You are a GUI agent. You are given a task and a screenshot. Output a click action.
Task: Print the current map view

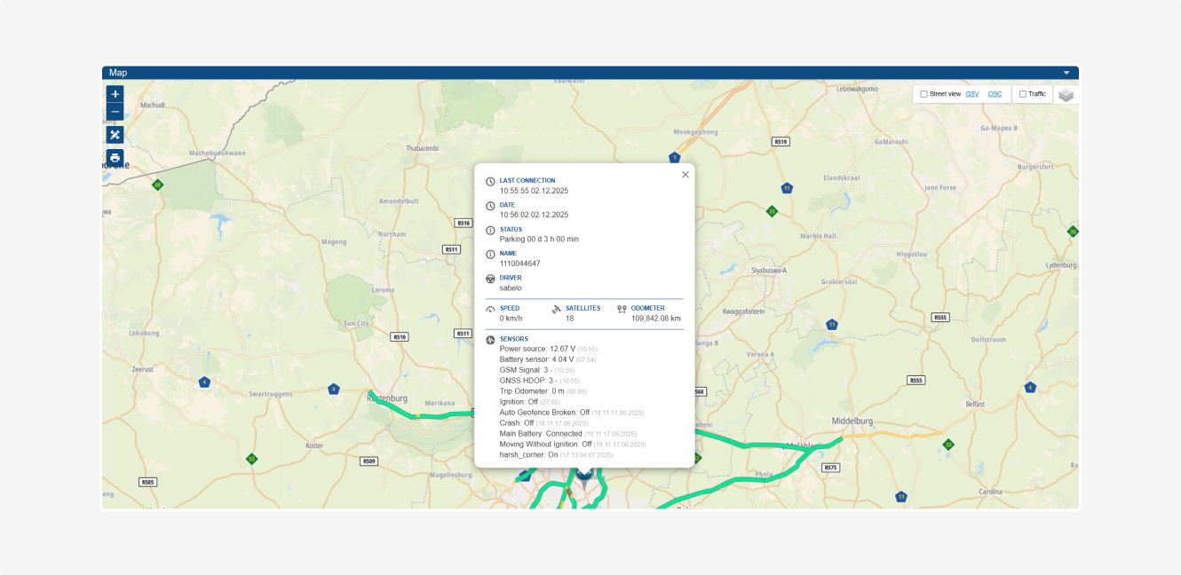[115, 158]
